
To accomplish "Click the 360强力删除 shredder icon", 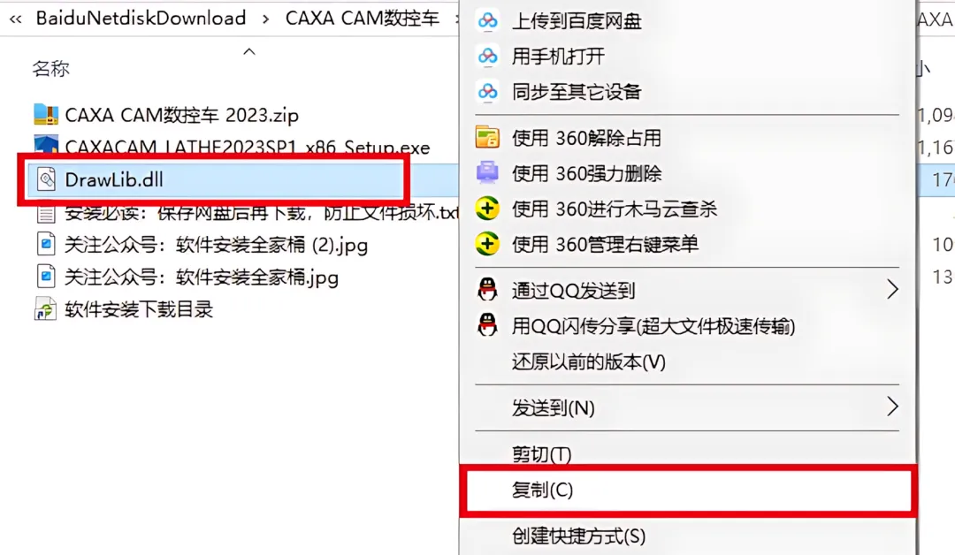I will coord(487,173).
